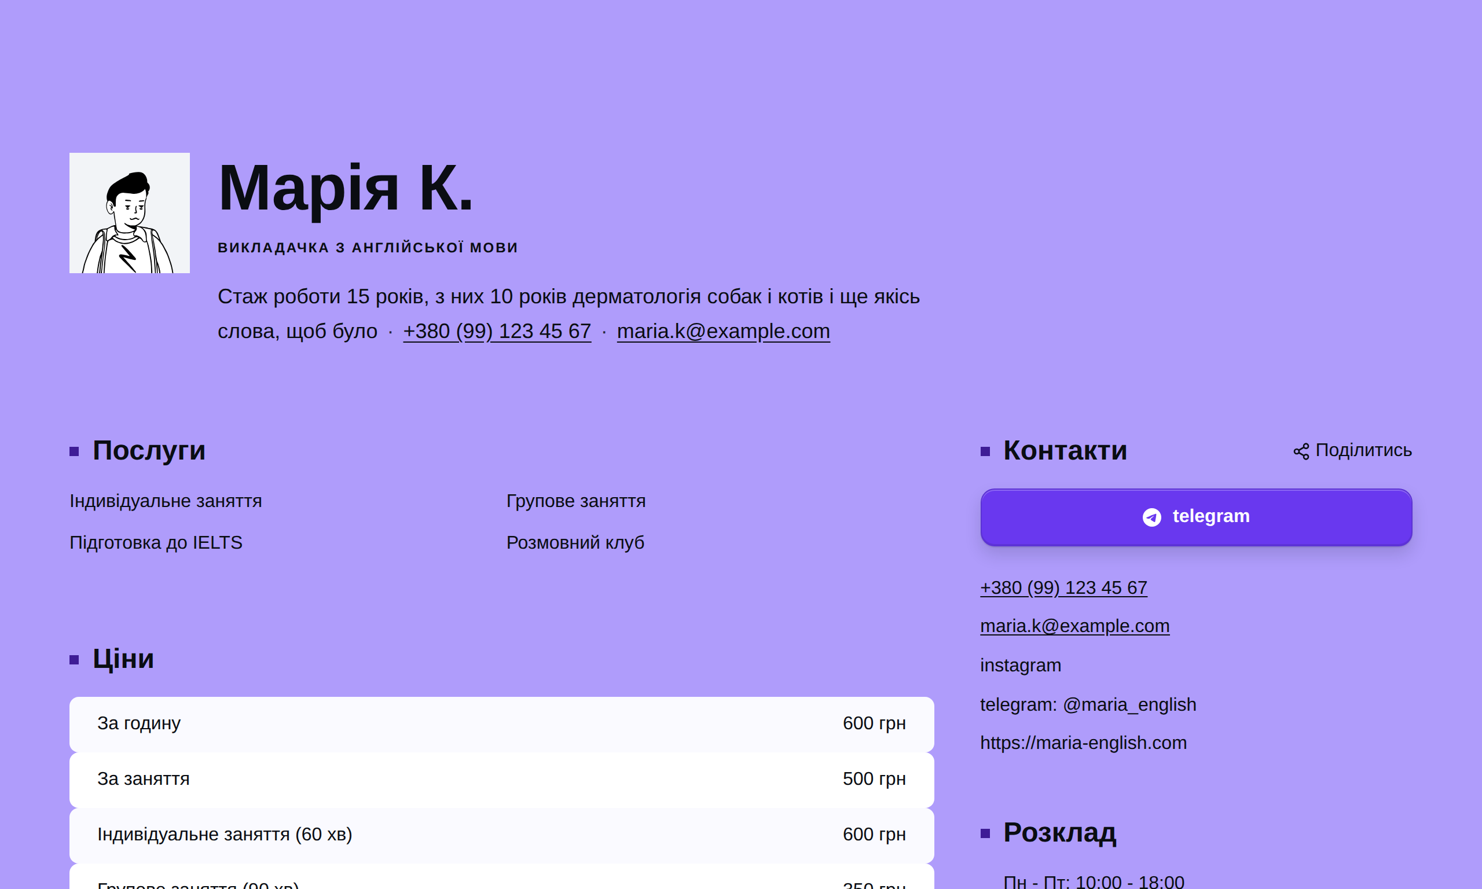Click the share icon next to Поділитись
1482x889 pixels.
(x=1300, y=451)
